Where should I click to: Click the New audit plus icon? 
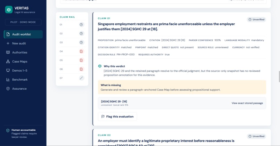[x=8, y=43]
